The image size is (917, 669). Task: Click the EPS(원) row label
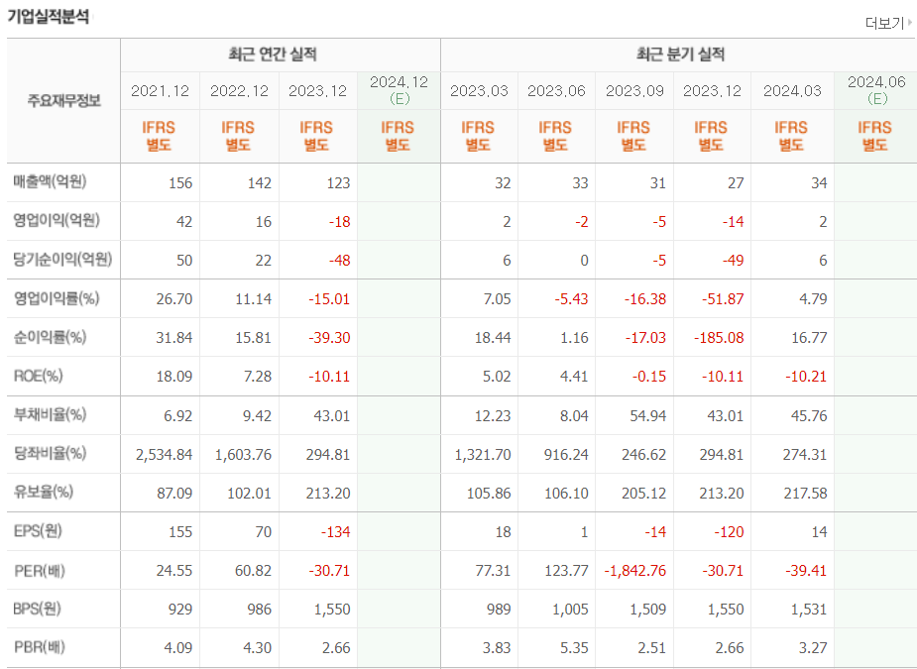click(38, 531)
